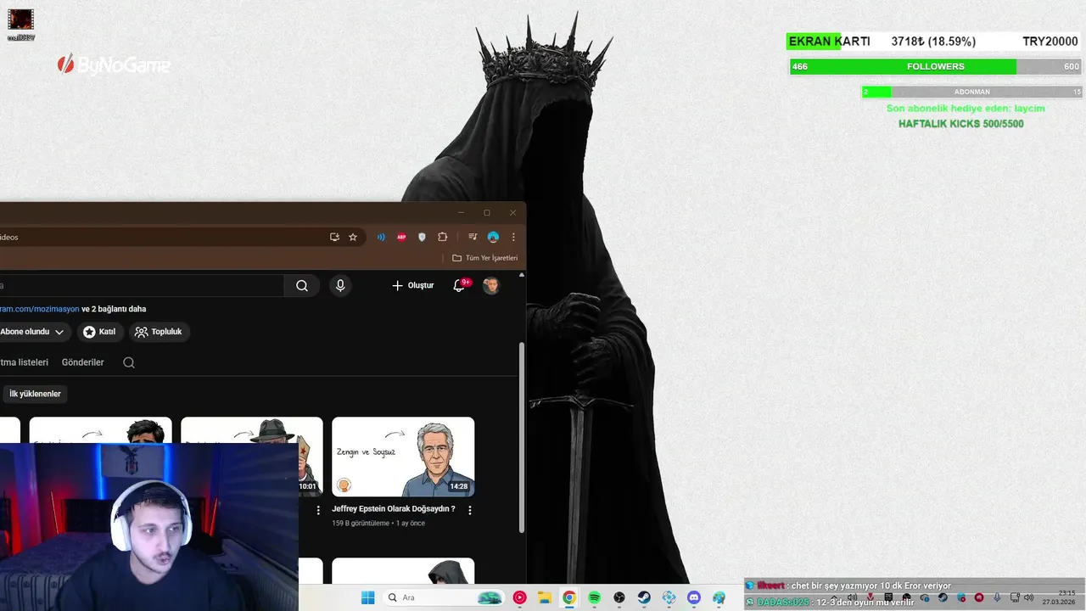Click the scrollbar up arrow
The height and width of the screenshot is (611, 1086).
[522, 275]
